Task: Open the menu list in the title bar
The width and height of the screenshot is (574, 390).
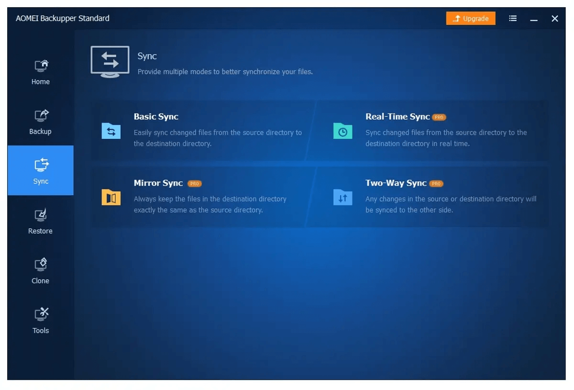Action: 513,18
